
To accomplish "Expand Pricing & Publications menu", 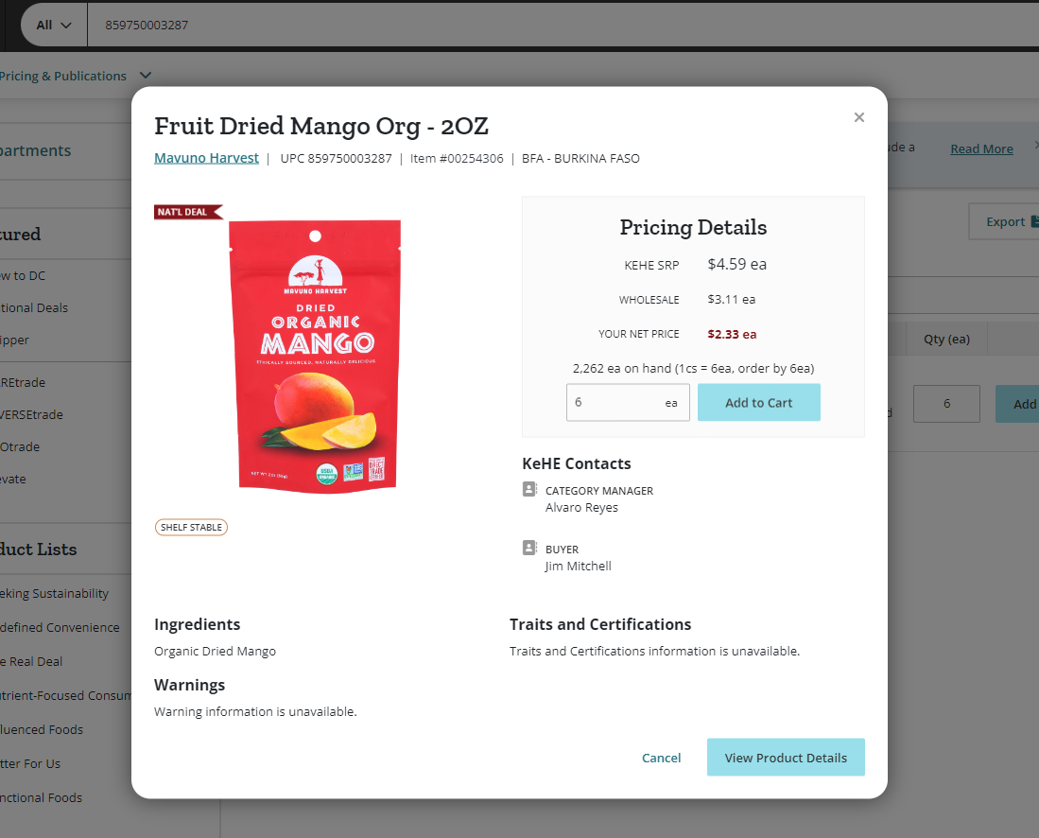I will point(75,76).
